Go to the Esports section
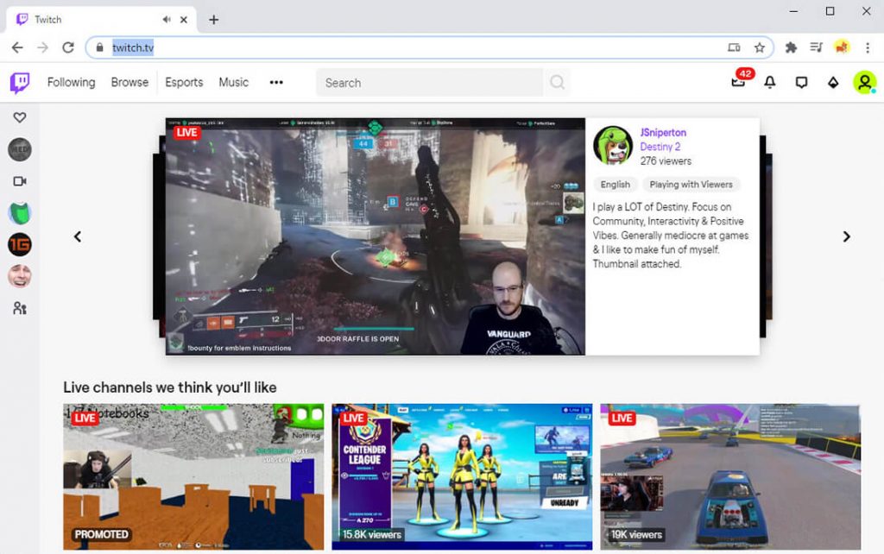 click(184, 82)
